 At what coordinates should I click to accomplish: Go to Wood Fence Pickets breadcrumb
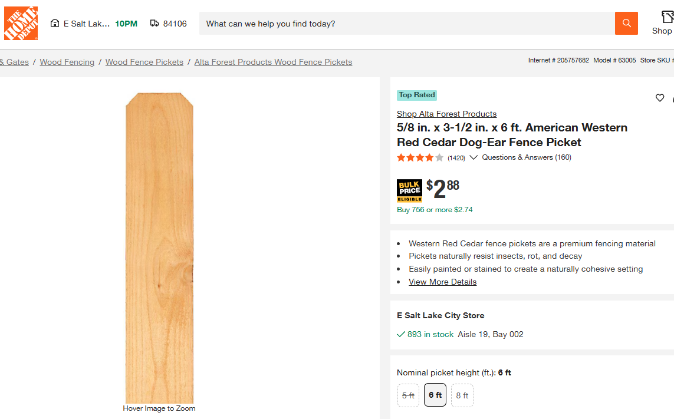coord(144,62)
